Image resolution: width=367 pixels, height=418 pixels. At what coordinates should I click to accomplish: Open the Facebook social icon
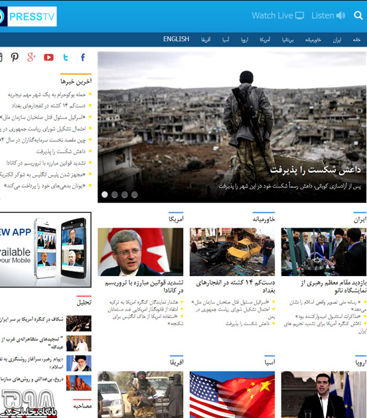pos(83,57)
